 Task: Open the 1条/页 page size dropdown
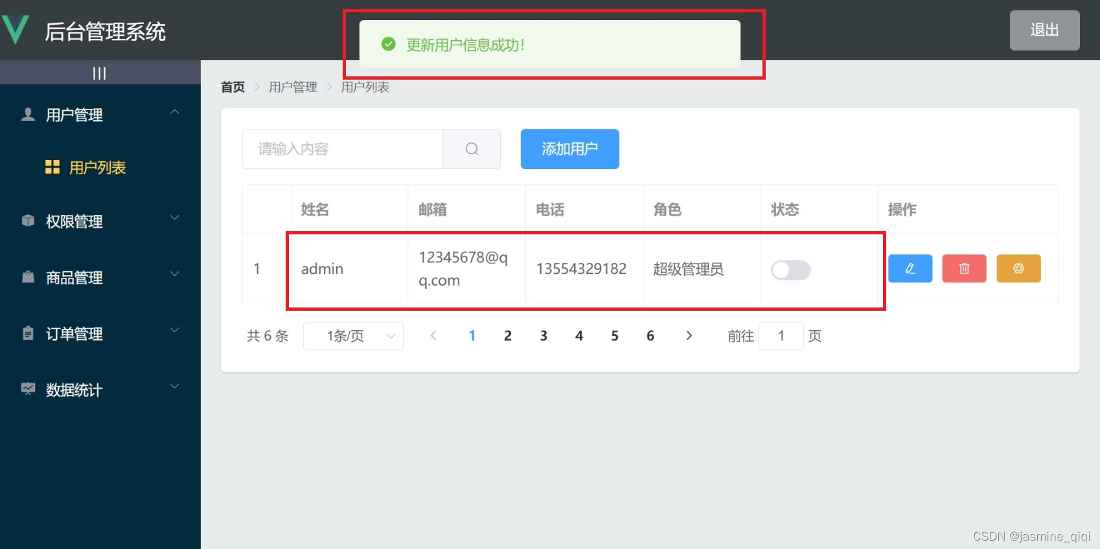353,336
